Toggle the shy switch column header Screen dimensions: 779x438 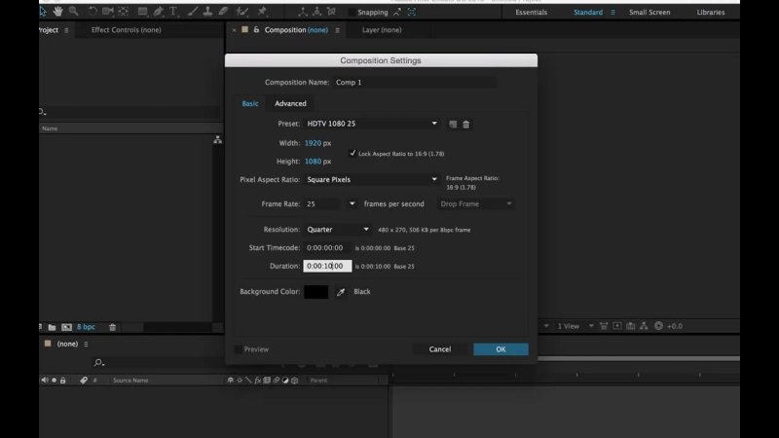[x=230, y=381]
